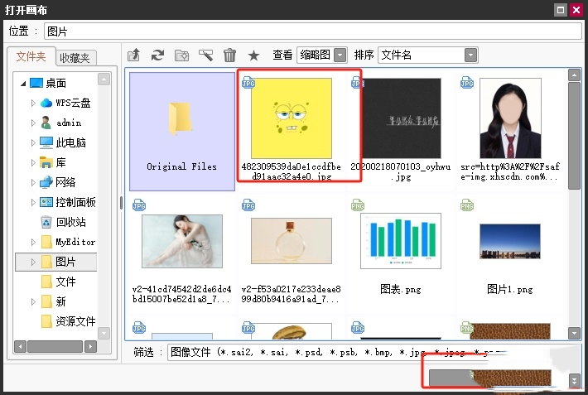Select 此电脑 in folder tree
588x395 pixels.
coord(63,142)
